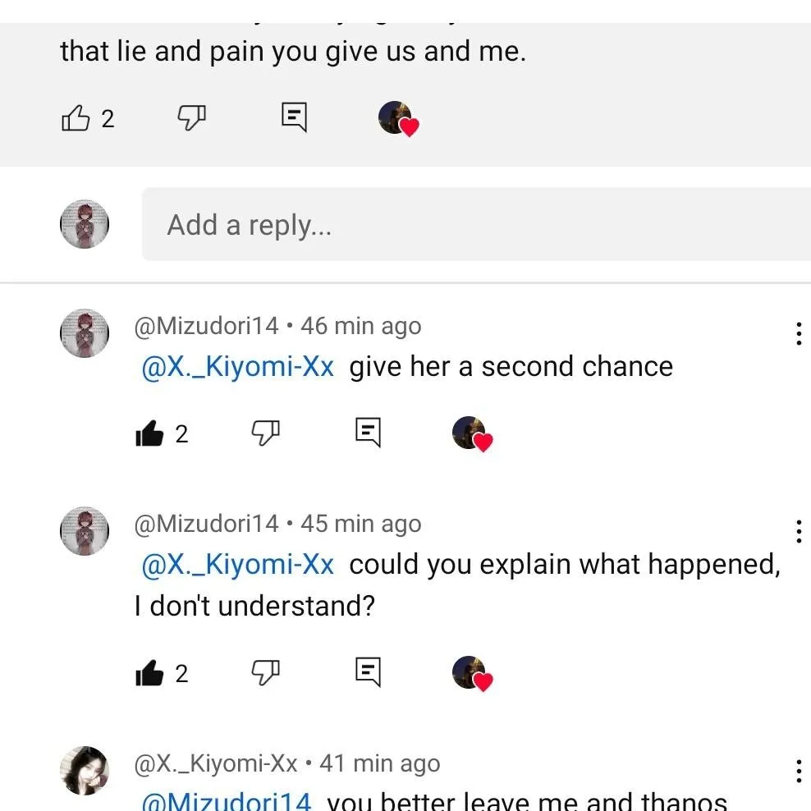Type in the Add a reply field
This screenshot has width=811, height=811.
click(x=476, y=225)
